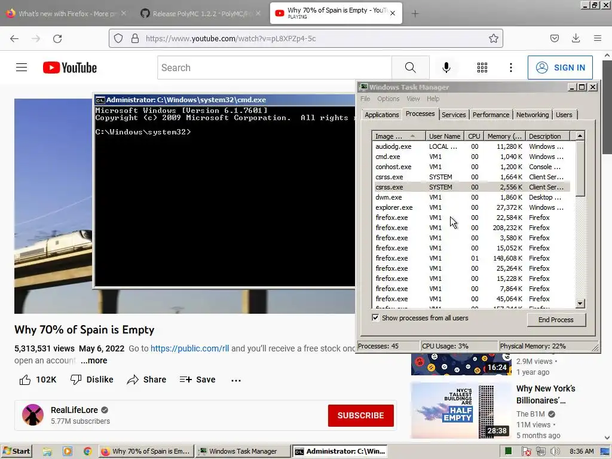612x459 pixels.
Task: Switch to Services tab
Action: [x=454, y=115]
